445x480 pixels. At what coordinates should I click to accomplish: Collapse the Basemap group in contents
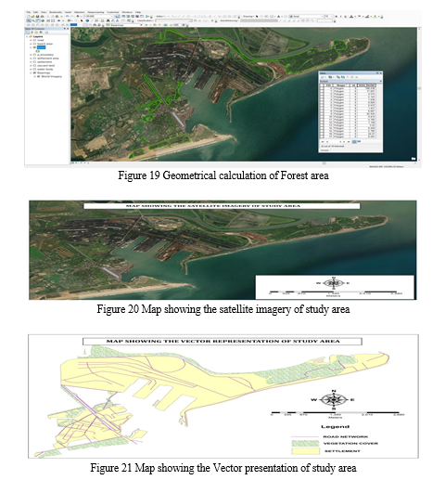[x=31, y=73]
